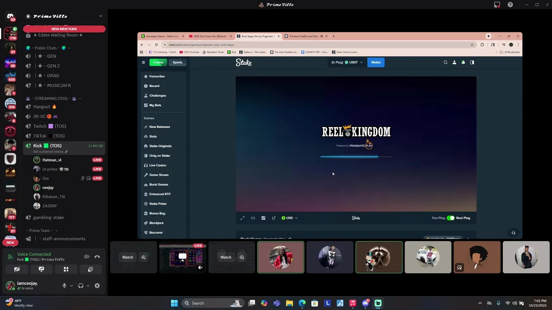Image resolution: width=552 pixels, height=310 pixels.
Task: Switch to the Casino tab on Stake
Action: coord(158,62)
